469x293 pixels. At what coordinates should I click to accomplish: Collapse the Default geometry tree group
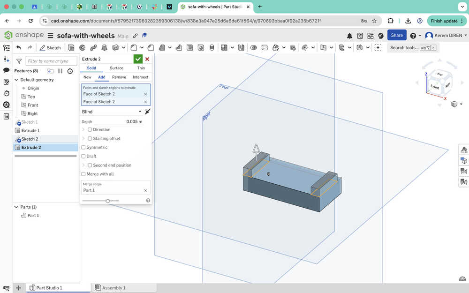tap(16, 80)
